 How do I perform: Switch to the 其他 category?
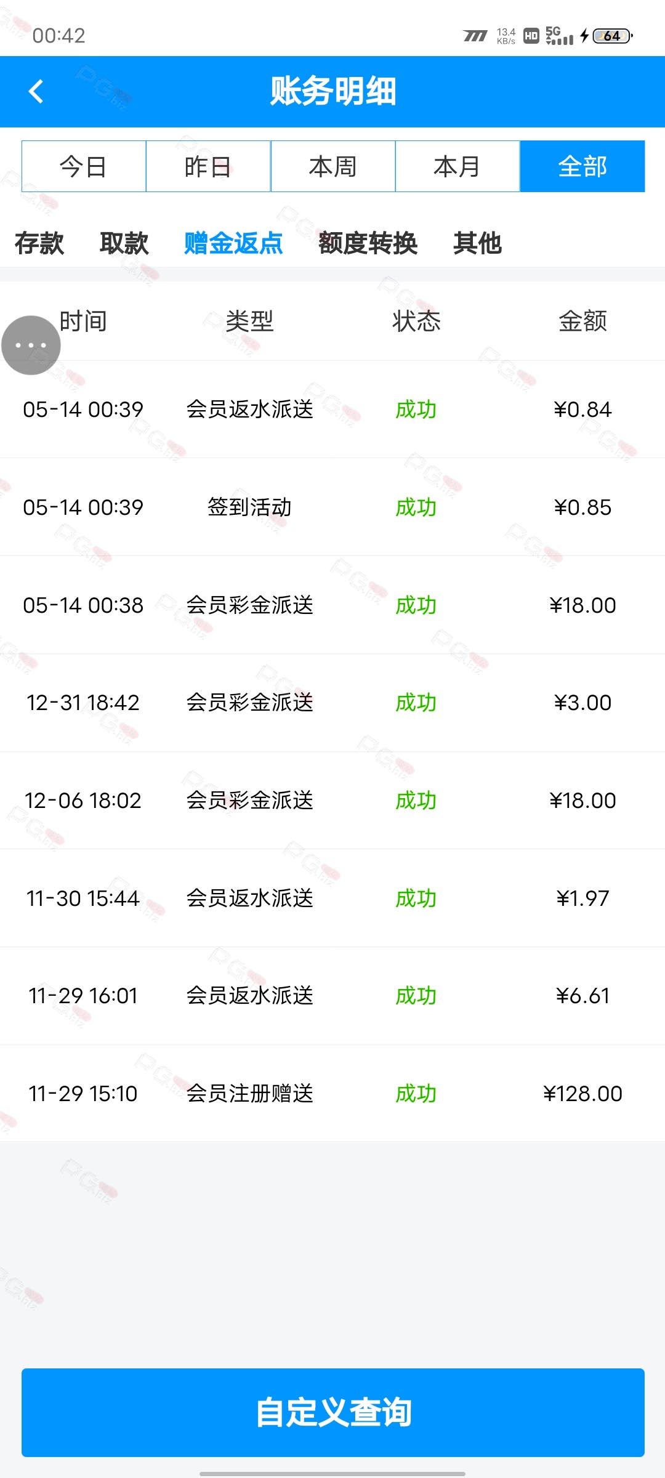(x=478, y=243)
